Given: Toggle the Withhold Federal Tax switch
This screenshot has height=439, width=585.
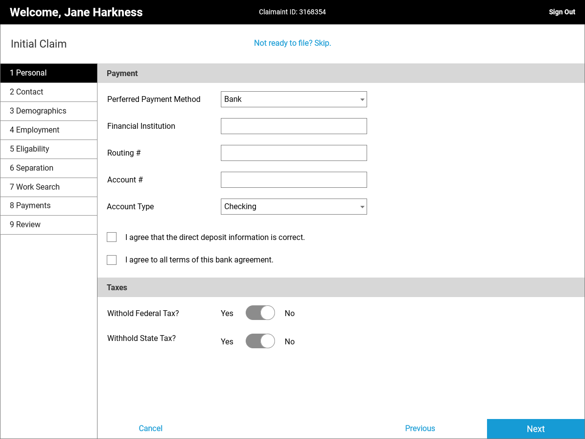Looking at the screenshot, I should point(260,313).
